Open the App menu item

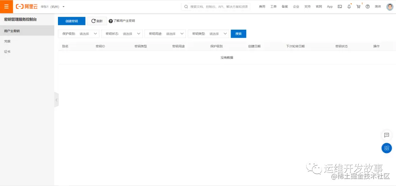(x=330, y=7)
